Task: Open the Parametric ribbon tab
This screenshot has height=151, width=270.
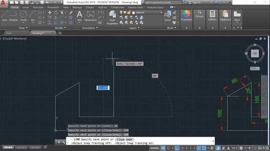Action: click(x=53, y=8)
